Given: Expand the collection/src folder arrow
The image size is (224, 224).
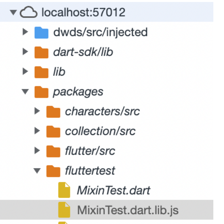Looking at the screenshot, I should click(37, 131).
